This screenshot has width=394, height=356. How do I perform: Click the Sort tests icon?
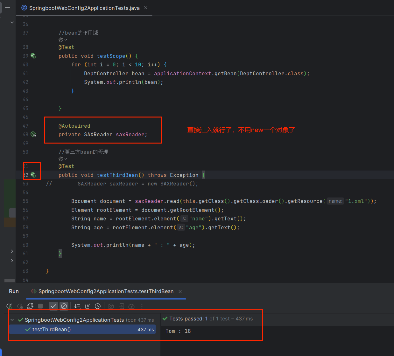click(77, 306)
